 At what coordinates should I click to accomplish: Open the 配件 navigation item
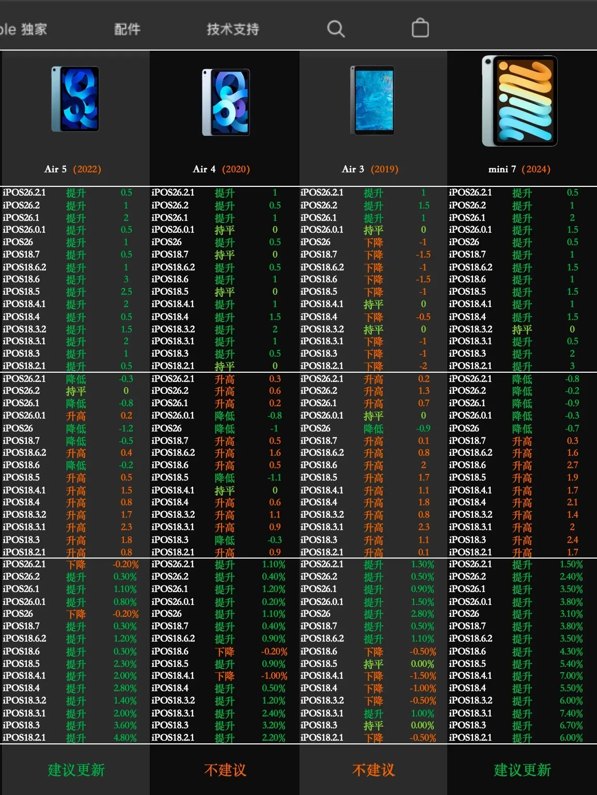127,29
